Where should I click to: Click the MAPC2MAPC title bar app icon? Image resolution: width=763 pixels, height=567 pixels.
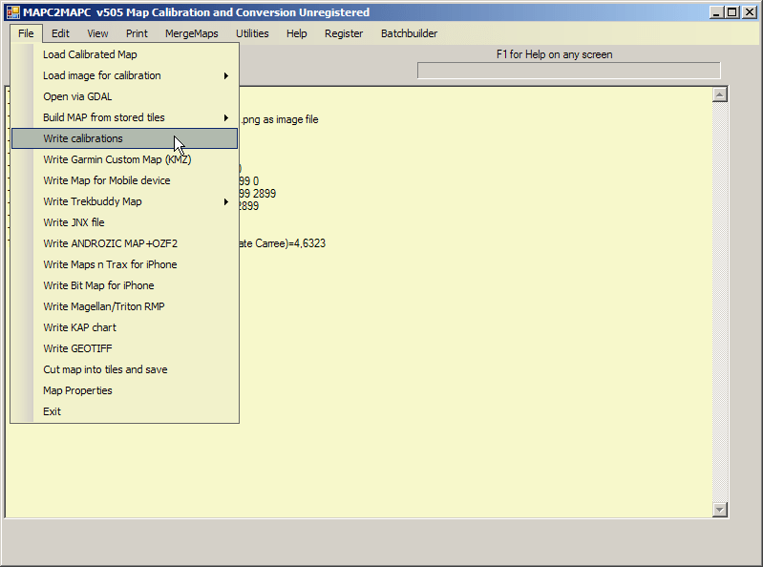[x=13, y=12]
